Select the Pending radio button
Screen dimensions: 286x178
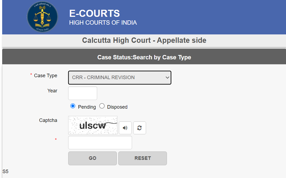pyautogui.click(x=73, y=106)
